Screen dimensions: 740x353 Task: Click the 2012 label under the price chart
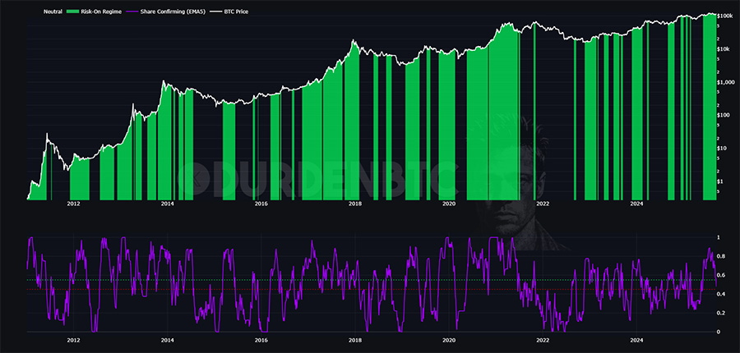pos(73,203)
